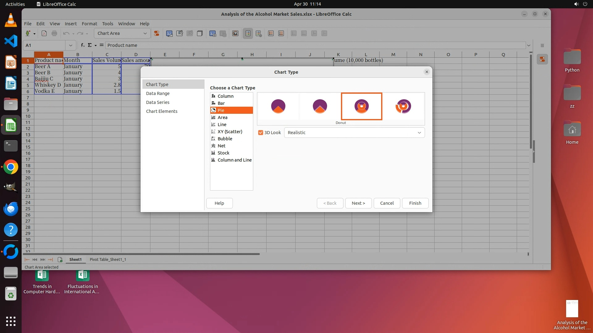Expand the Name Box cell dropdown
This screenshot has width=593, height=333.
point(71,45)
